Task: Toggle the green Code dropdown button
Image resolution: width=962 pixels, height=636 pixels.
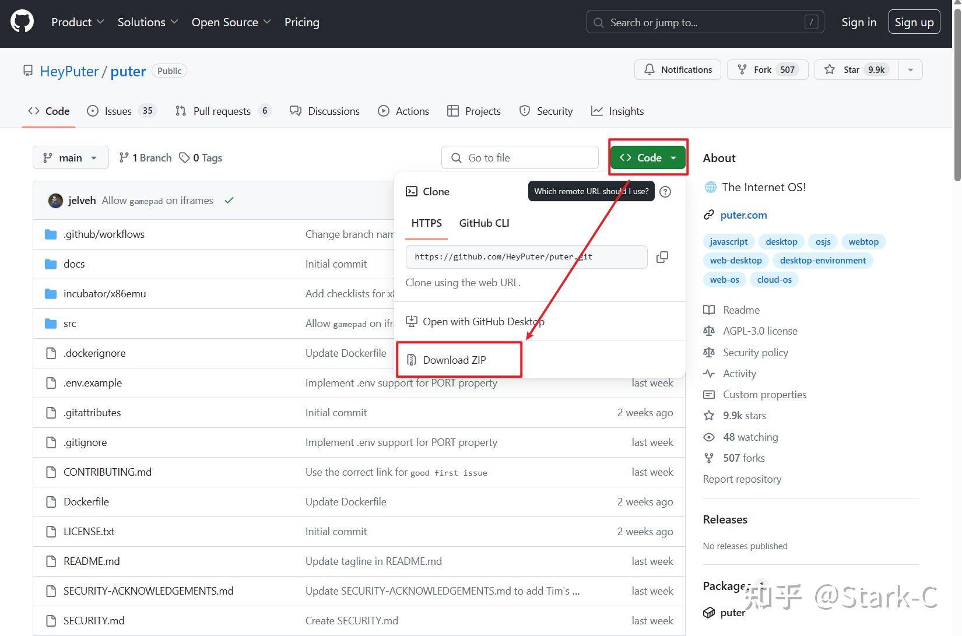Action: point(648,158)
